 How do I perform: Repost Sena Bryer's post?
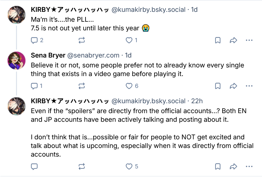pos(82,86)
